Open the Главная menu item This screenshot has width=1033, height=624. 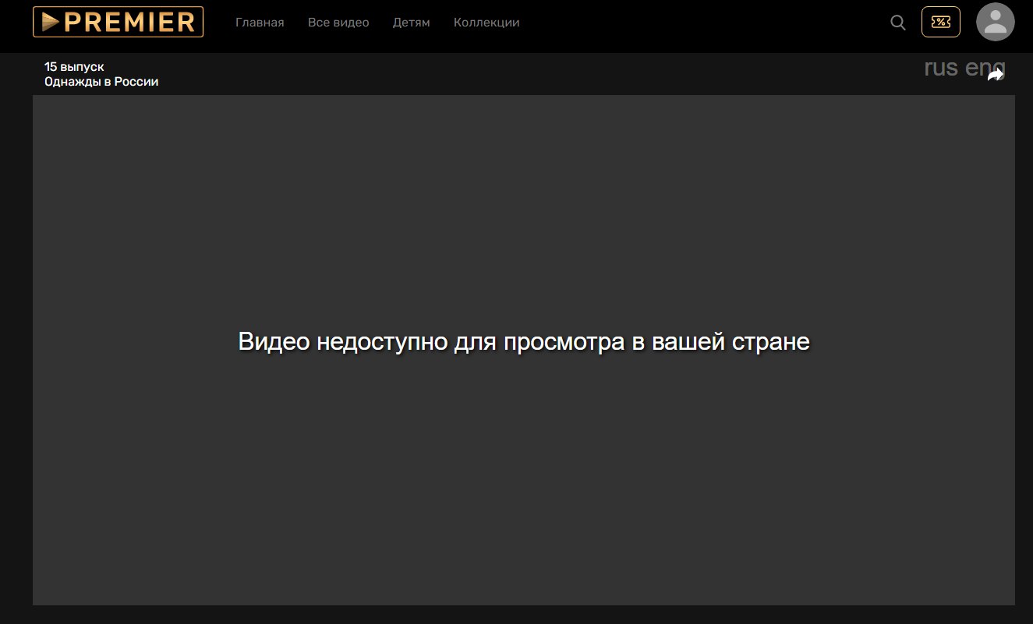point(260,23)
